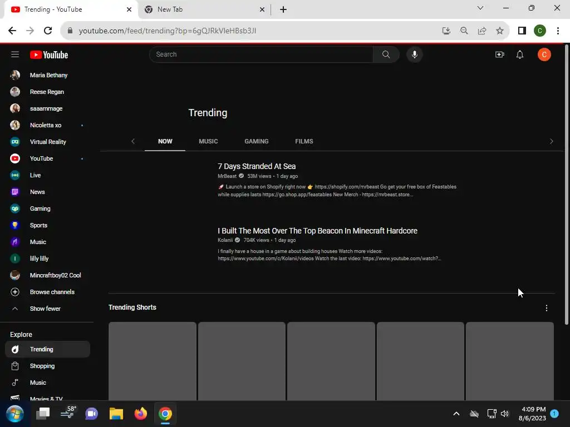Reload the page

pyautogui.click(x=48, y=31)
